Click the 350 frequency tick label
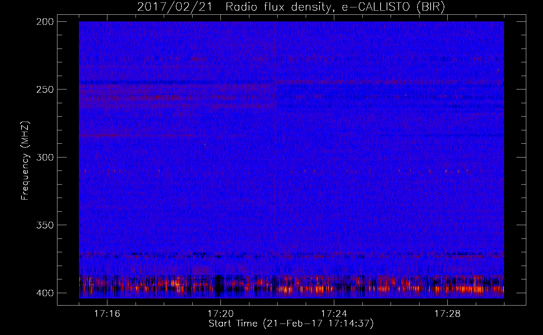The width and height of the screenshot is (543, 335). (x=45, y=225)
